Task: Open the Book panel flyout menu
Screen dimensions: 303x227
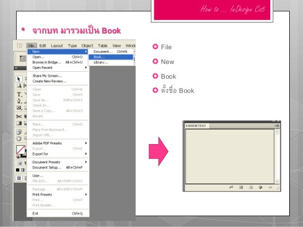Action: click(277, 126)
